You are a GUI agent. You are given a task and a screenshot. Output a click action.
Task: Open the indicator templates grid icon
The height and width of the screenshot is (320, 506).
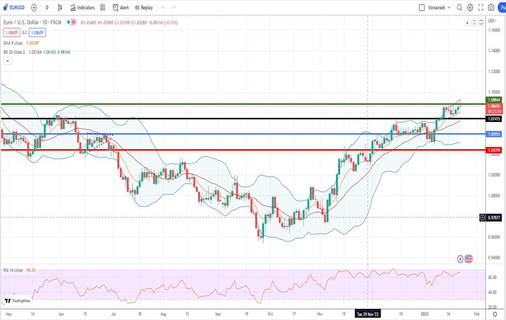pos(103,7)
